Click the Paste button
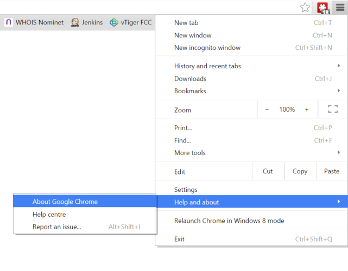The image size is (348, 271). 332,171
